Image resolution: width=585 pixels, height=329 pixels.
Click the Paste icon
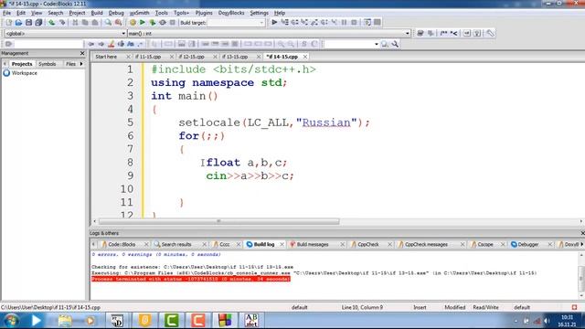click(95, 22)
